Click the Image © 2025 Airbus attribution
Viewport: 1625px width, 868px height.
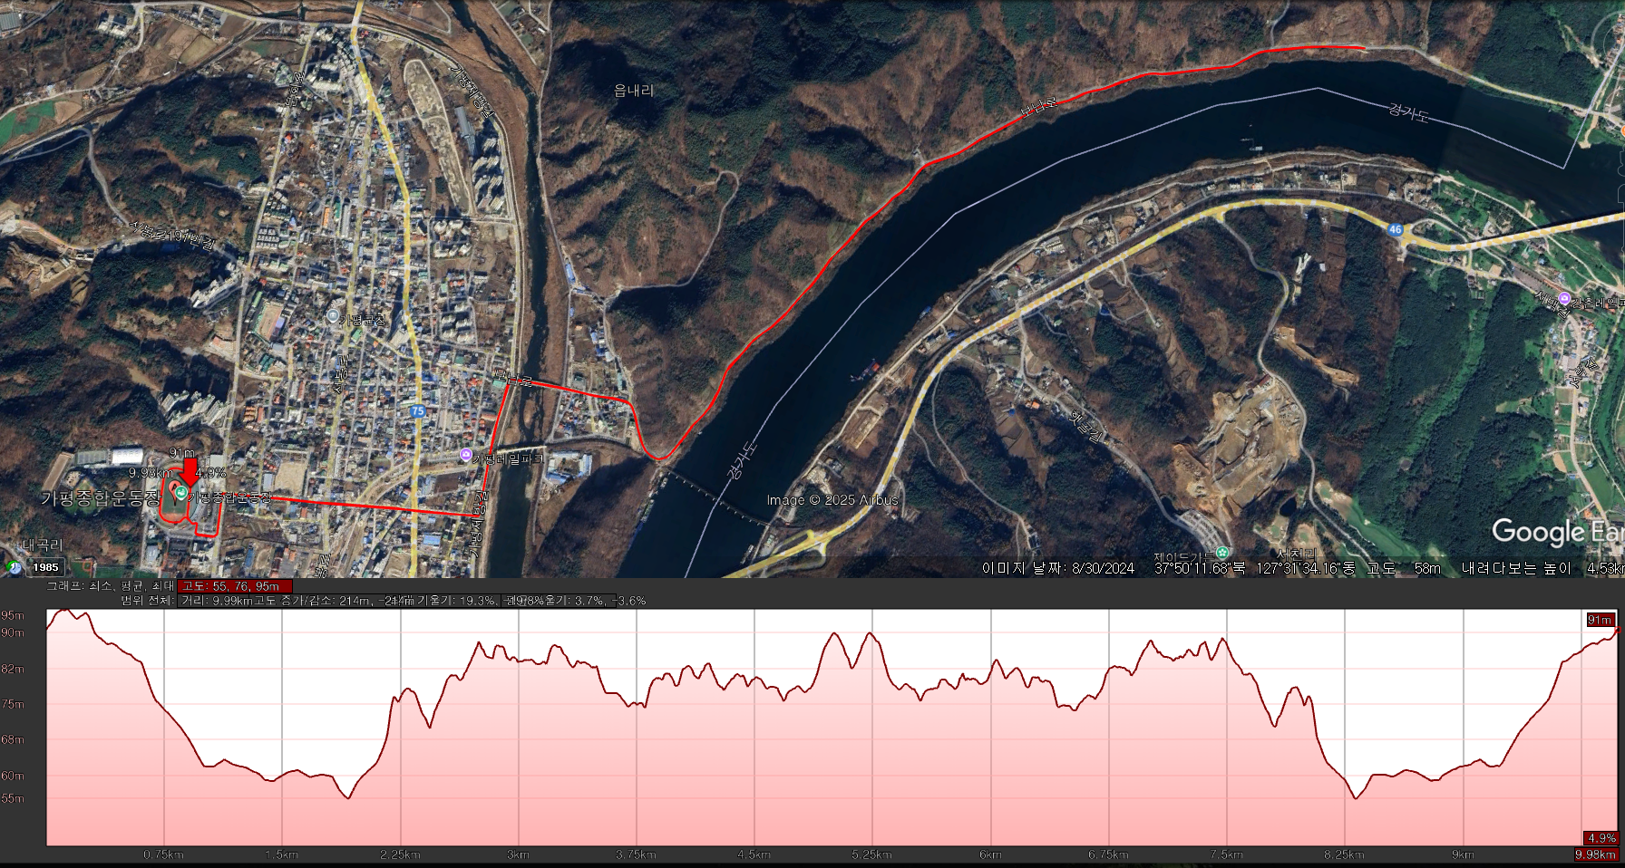[832, 500]
